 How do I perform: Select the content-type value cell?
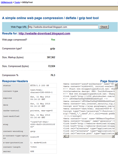coord(43,91)
